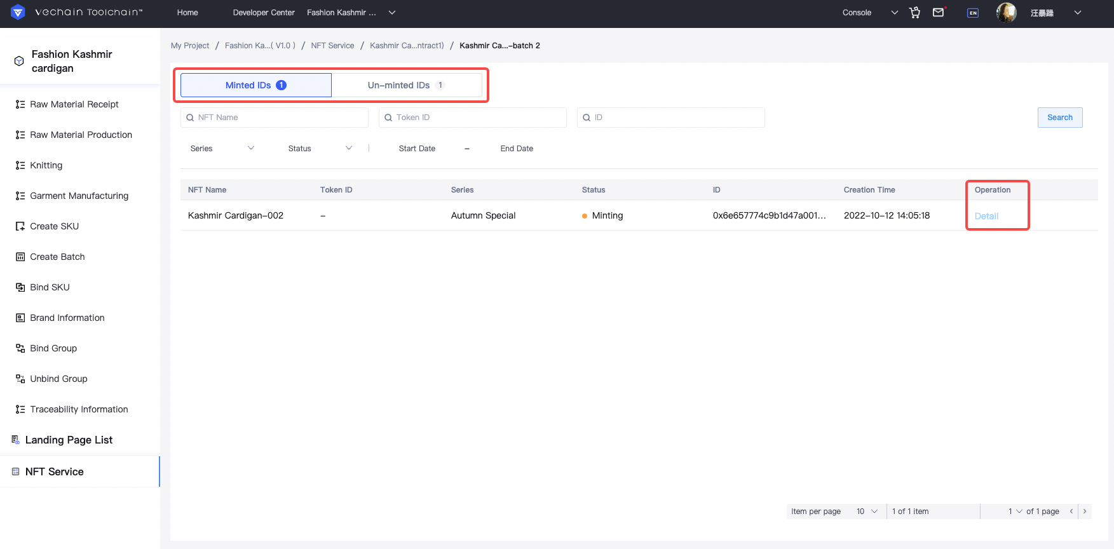Open Detail for Kashmir Cardigan-002

[986, 216]
